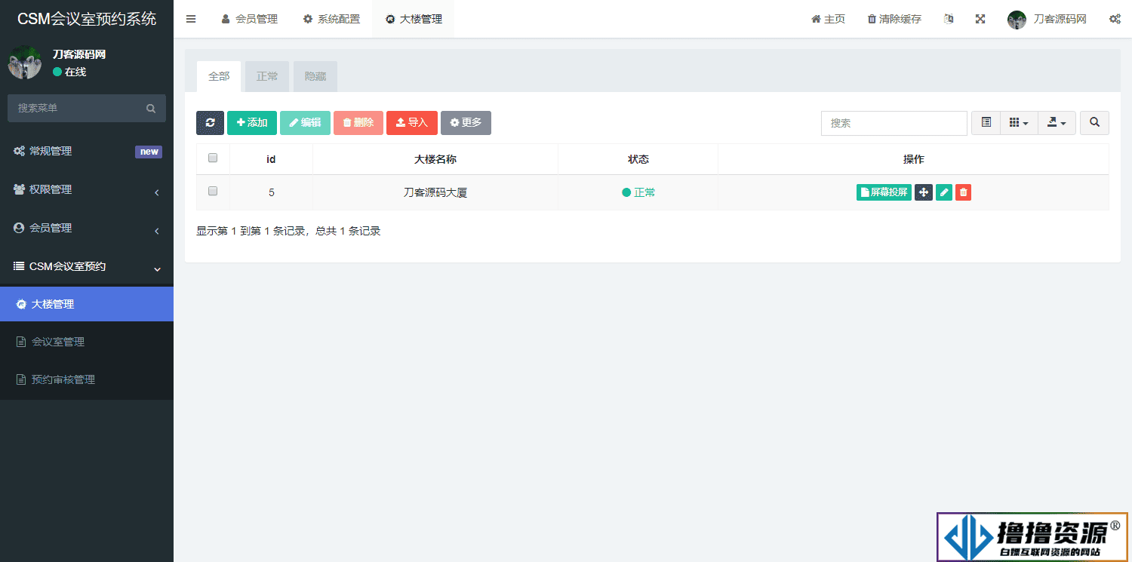Check the row checkbox for id 5
This screenshot has height=562, width=1132.
click(213, 192)
